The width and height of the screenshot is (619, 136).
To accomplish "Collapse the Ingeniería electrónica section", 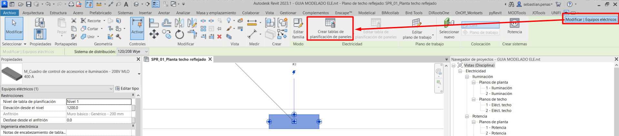I will point(133,126).
